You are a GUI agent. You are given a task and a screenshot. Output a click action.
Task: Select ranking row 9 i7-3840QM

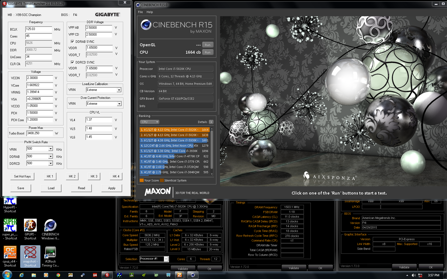pyautogui.click(x=175, y=172)
